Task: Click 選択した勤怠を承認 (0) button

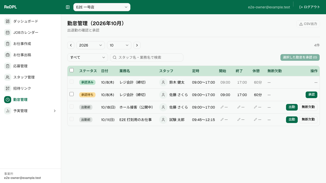Action: 300,57
